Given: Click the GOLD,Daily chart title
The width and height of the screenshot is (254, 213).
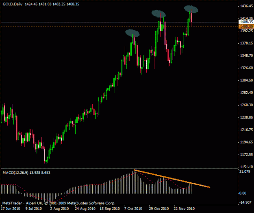Looking at the screenshot, I should pyautogui.click(x=13, y=4).
